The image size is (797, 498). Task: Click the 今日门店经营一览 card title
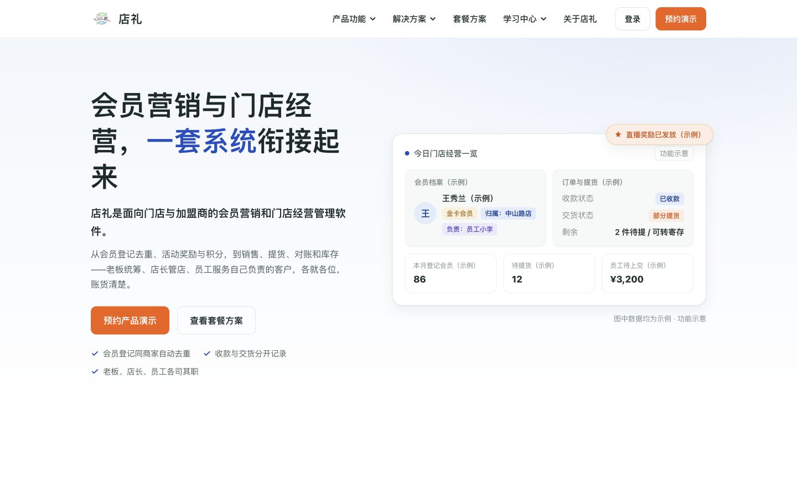click(446, 153)
